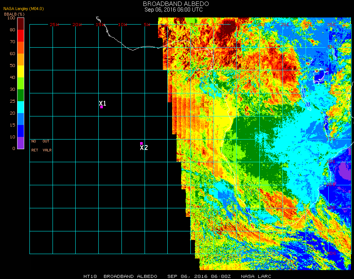Select the dark green 25–30% colorbar segment
This screenshot has height=279, width=354.
(21, 95)
